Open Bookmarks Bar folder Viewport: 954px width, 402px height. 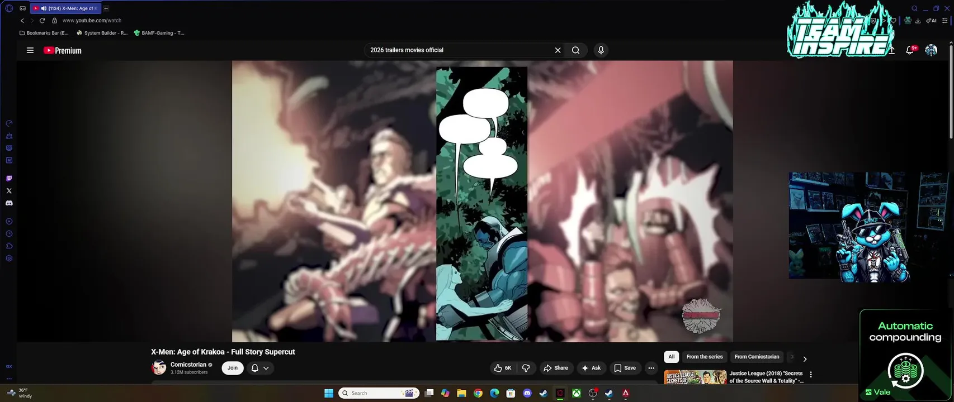click(44, 33)
